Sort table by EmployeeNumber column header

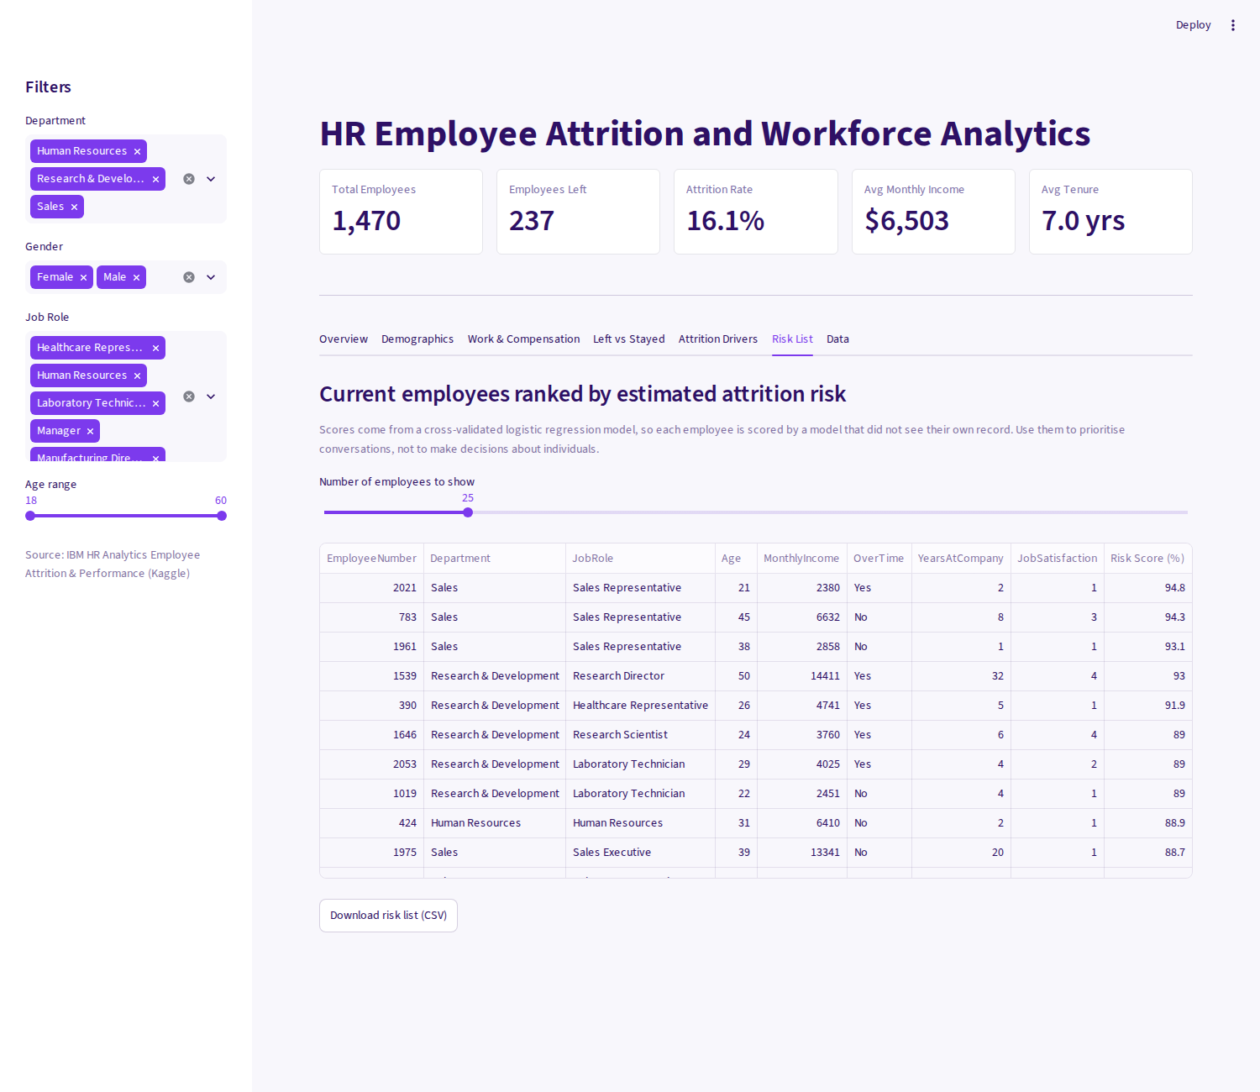(x=371, y=559)
